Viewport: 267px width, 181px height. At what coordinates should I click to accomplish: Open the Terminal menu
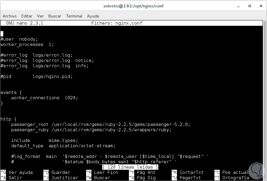point(74,16)
